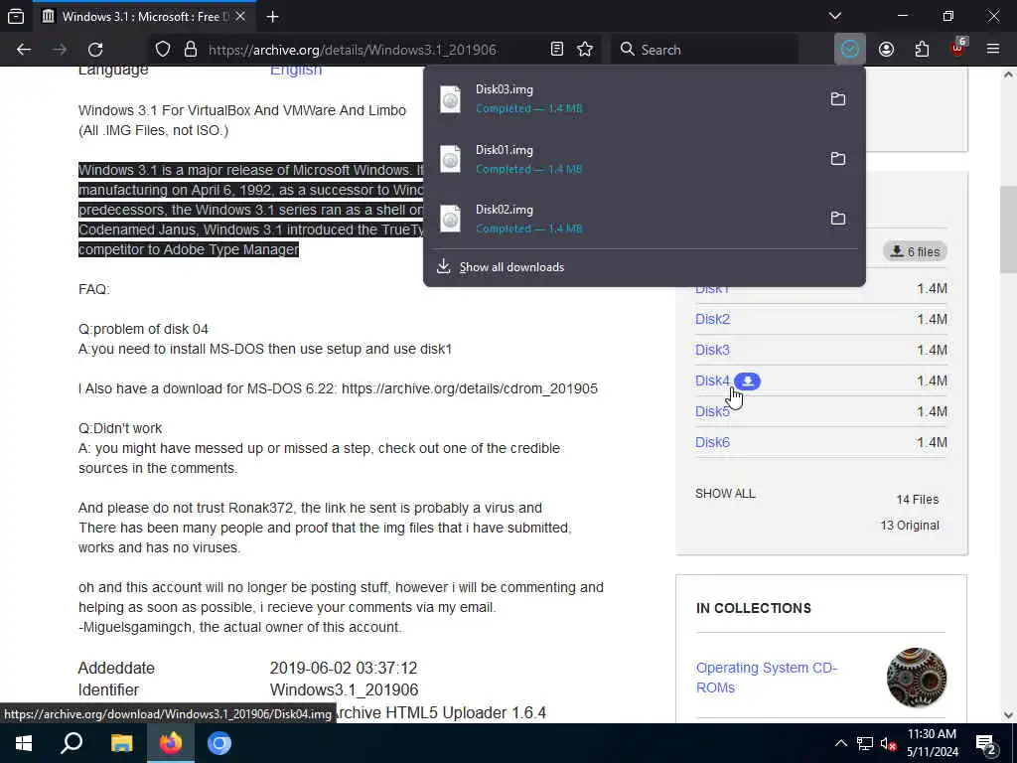Open the uBlock Origin extension icon
1017x763 pixels.
[x=958, y=50]
